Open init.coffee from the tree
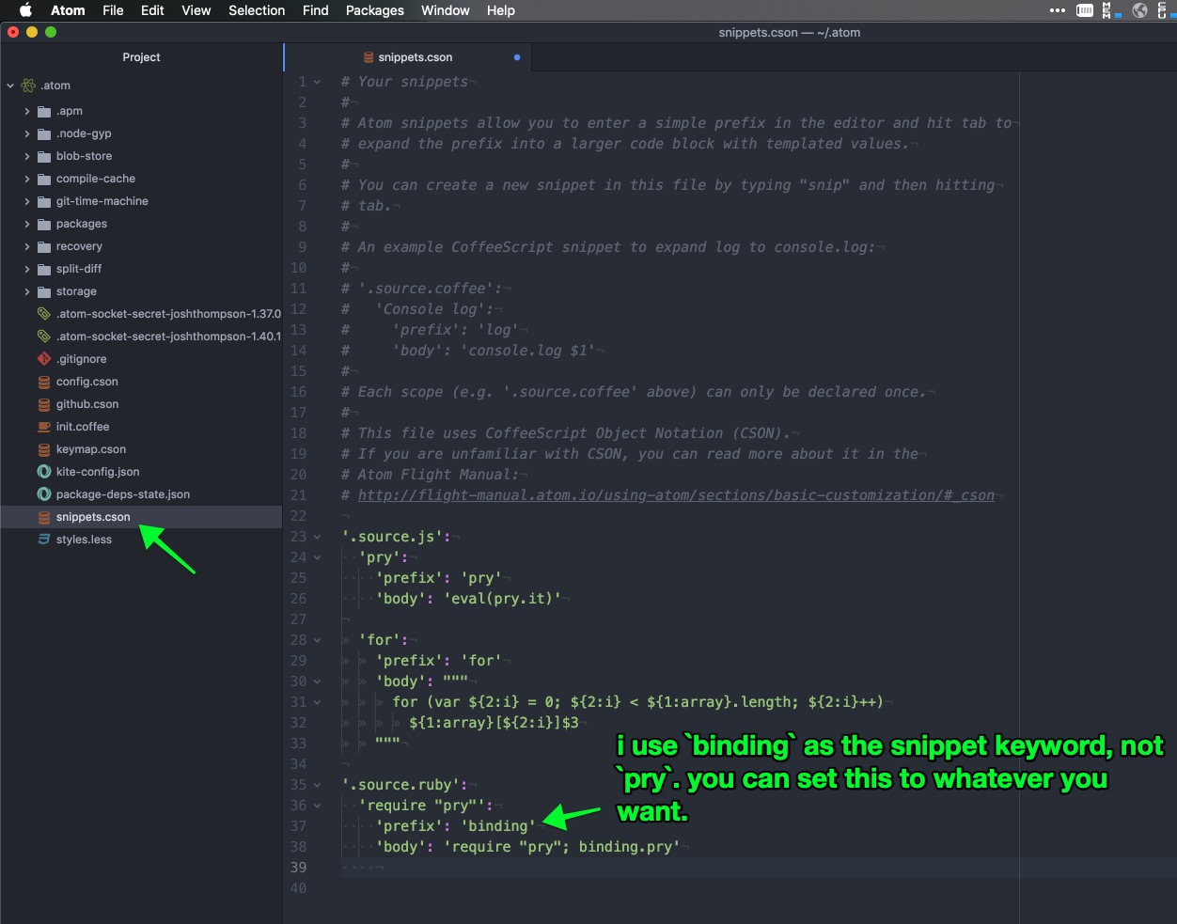 tap(83, 427)
